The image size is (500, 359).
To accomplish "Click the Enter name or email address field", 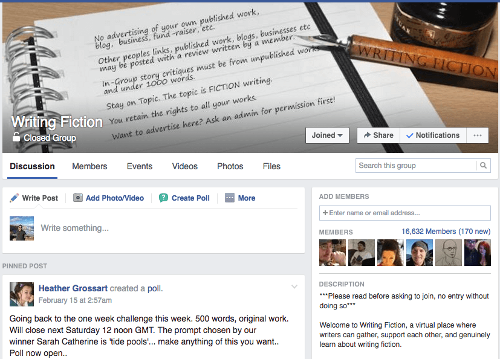I will pos(405,213).
